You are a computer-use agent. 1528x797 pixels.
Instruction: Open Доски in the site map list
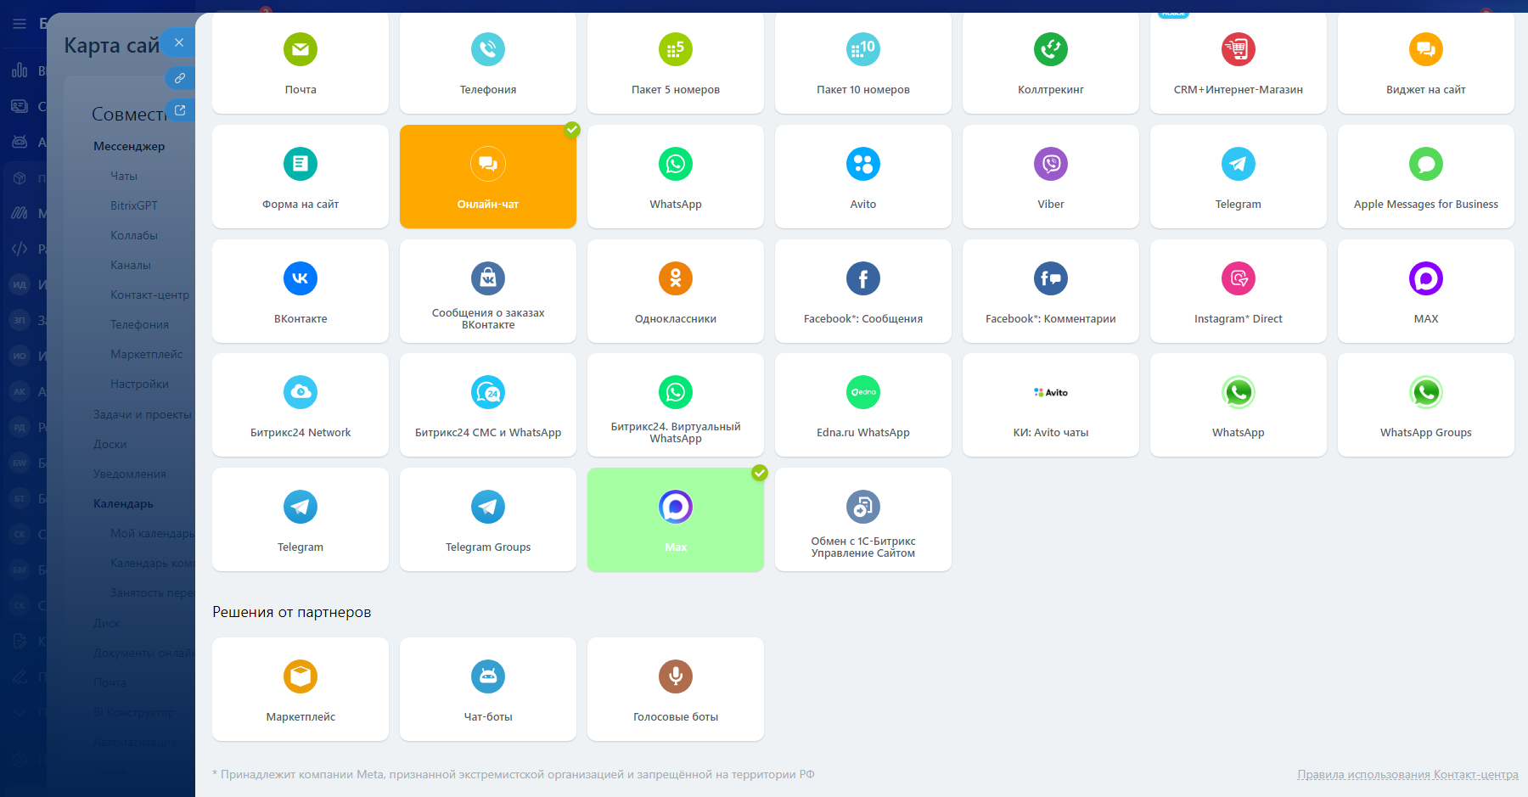point(110,444)
